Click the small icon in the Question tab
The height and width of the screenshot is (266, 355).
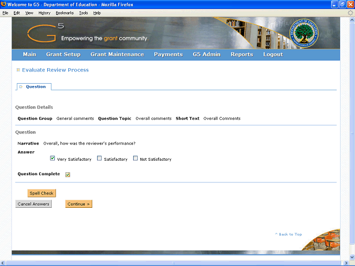click(x=21, y=86)
